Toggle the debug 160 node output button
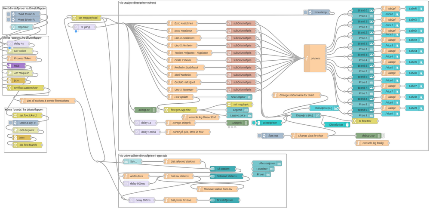The height and width of the screenshot is (210, 430). (383, 136)
